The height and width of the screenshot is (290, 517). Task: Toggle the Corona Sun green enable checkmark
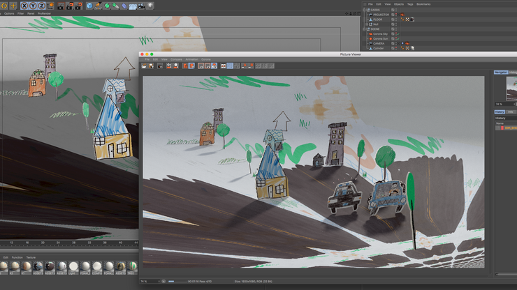click(398, 38)
